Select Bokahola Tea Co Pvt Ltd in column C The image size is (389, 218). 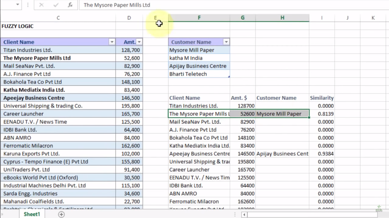tap(58, 82)
